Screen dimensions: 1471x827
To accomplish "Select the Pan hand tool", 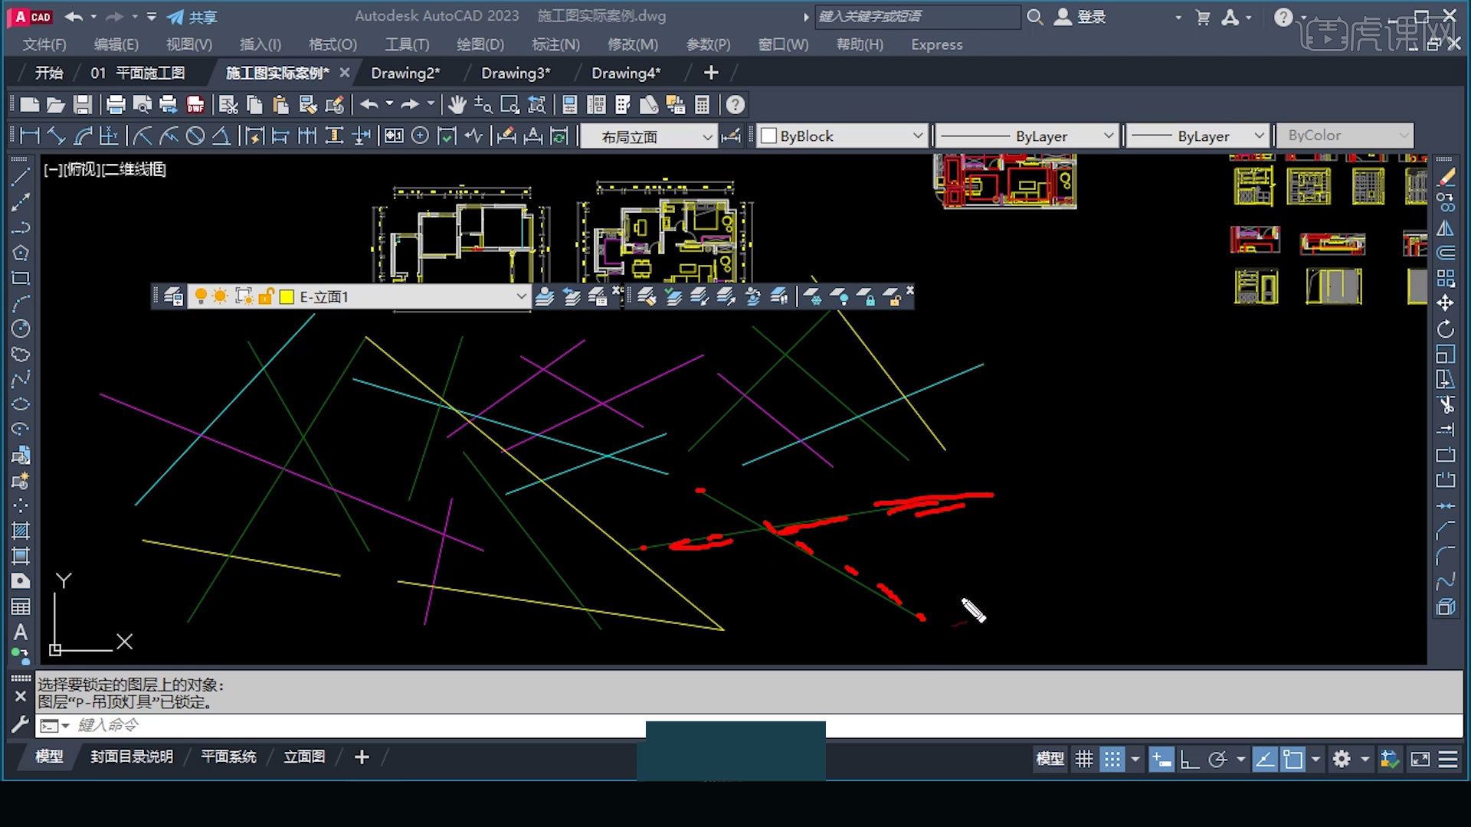I will point(457,104).
